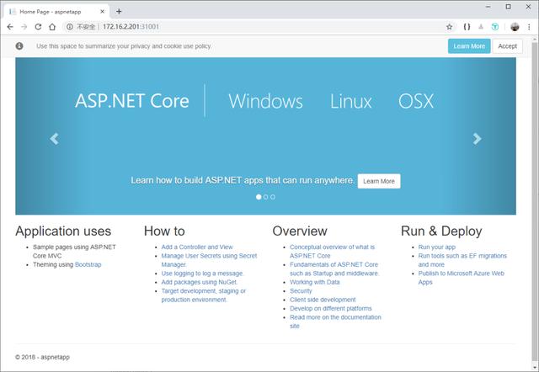Click the Overview heading

(300, 231)
